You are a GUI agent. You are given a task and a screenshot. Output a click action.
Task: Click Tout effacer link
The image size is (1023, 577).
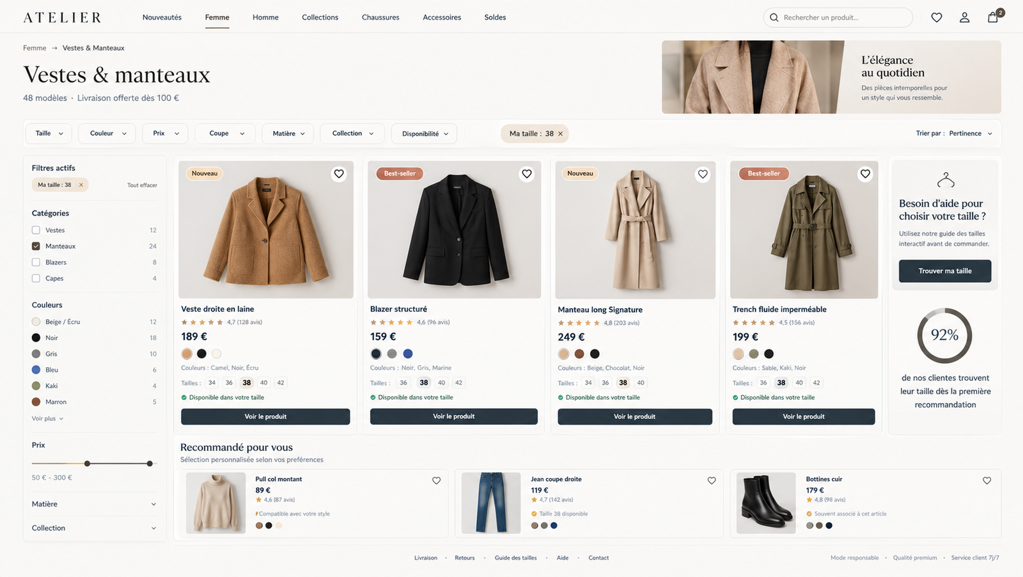tap(142, 185)
